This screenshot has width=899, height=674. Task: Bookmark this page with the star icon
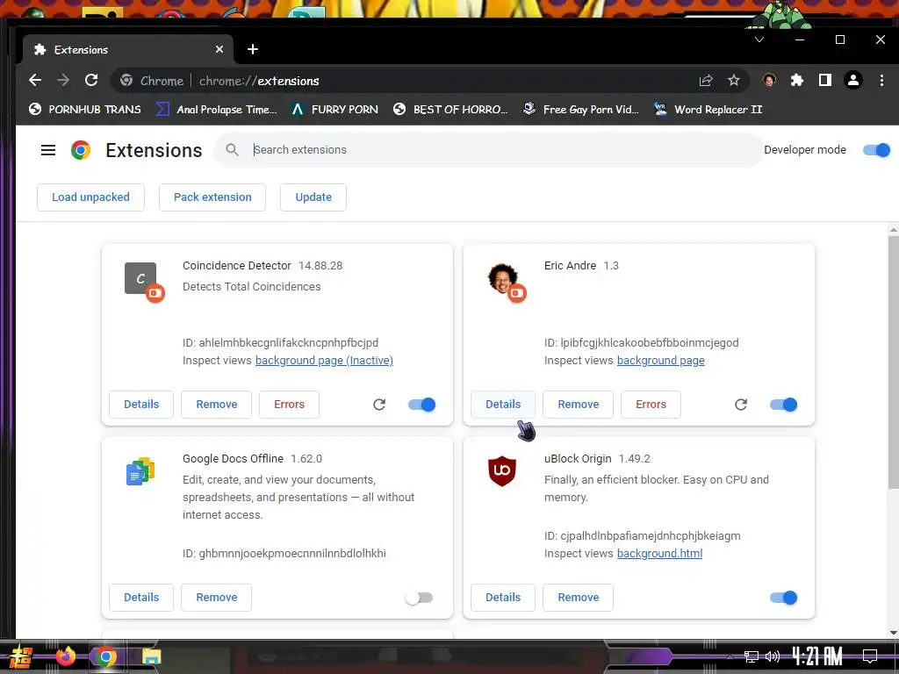[x=734, y=80]
